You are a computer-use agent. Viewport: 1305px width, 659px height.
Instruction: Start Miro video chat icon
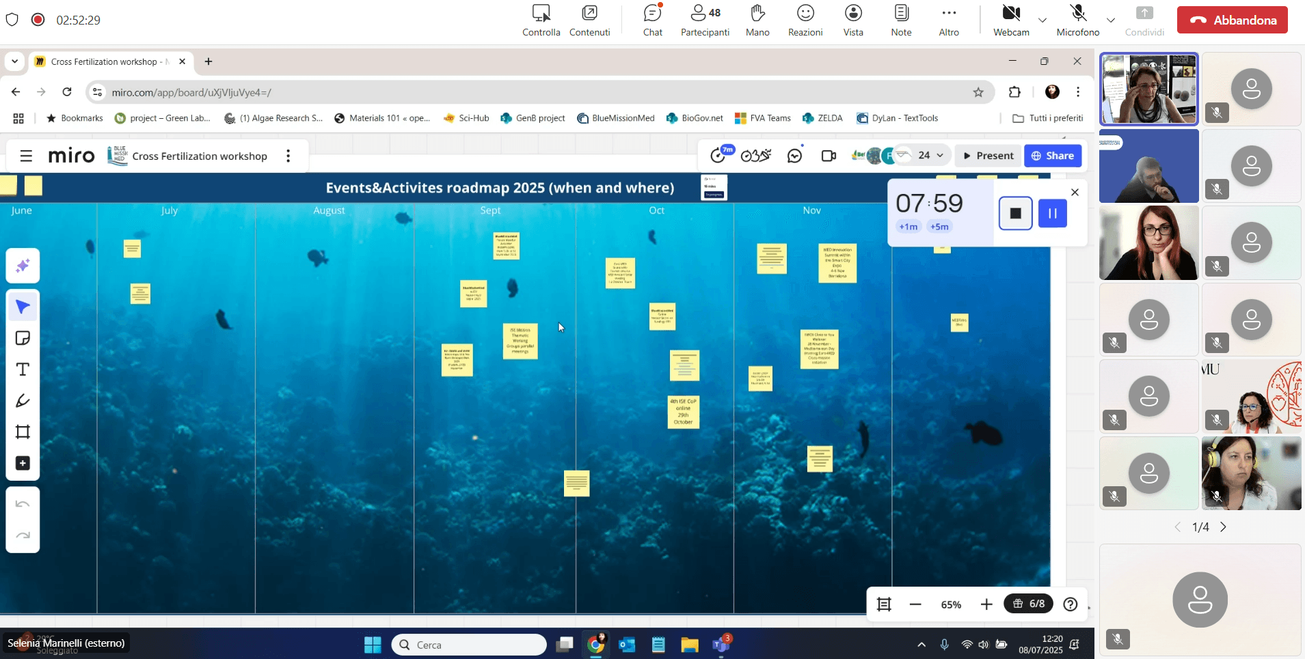tap(829, 156)
